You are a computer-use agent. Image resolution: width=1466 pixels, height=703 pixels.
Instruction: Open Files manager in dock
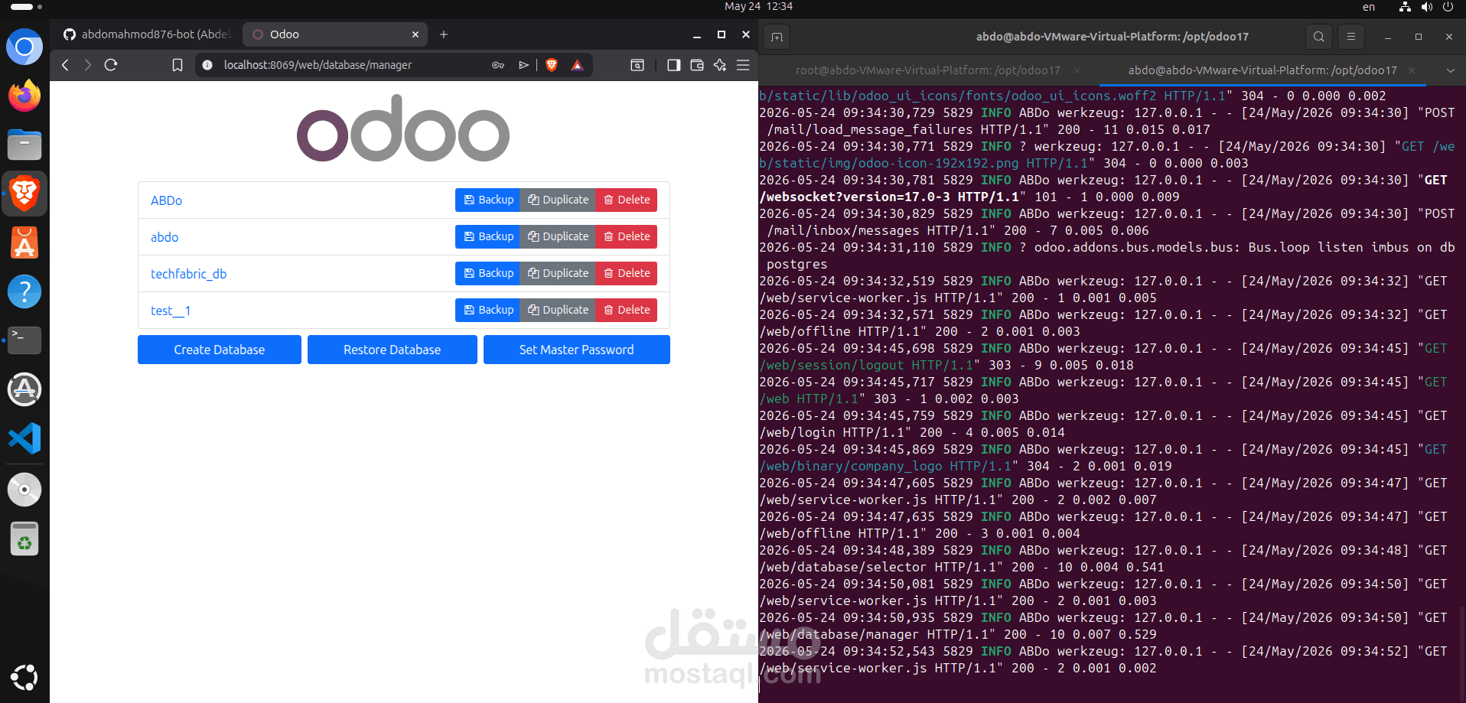click(x=24, y=145)
